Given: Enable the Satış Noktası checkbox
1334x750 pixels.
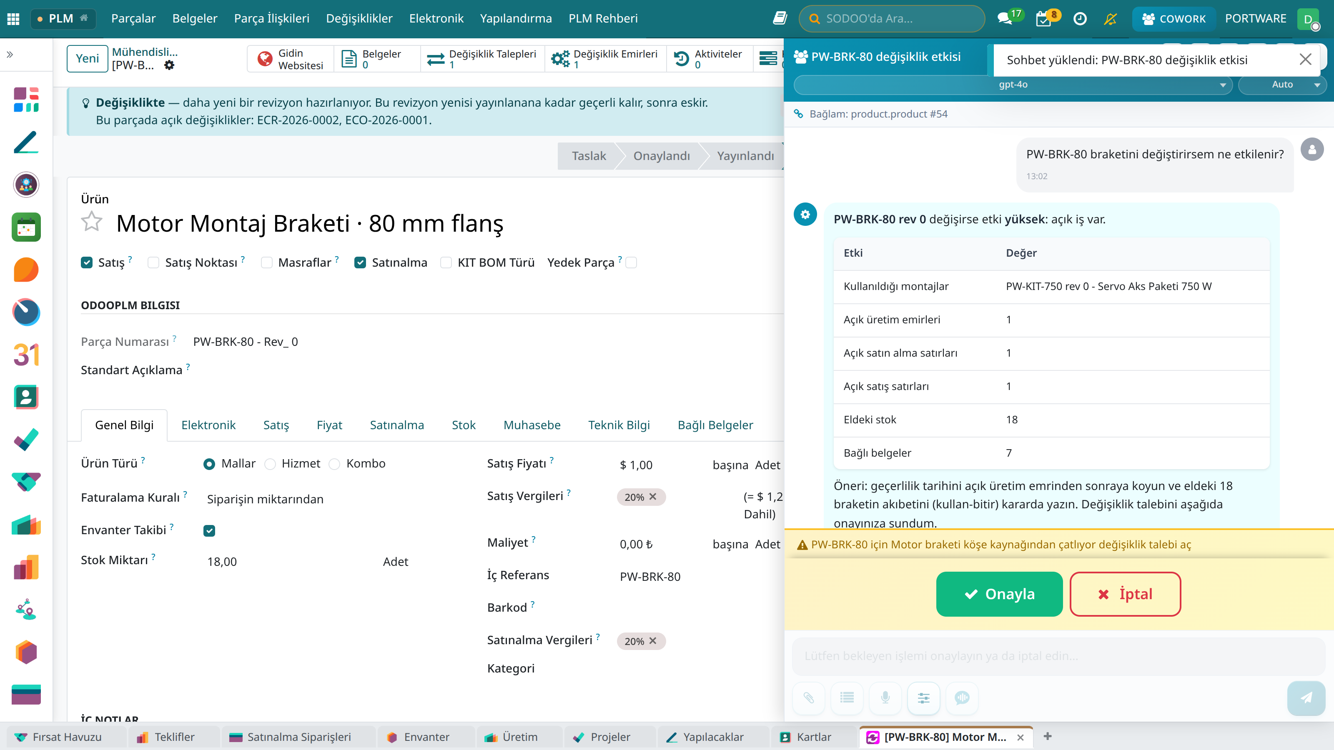Looking at the screenshot, I should point(153,262).
